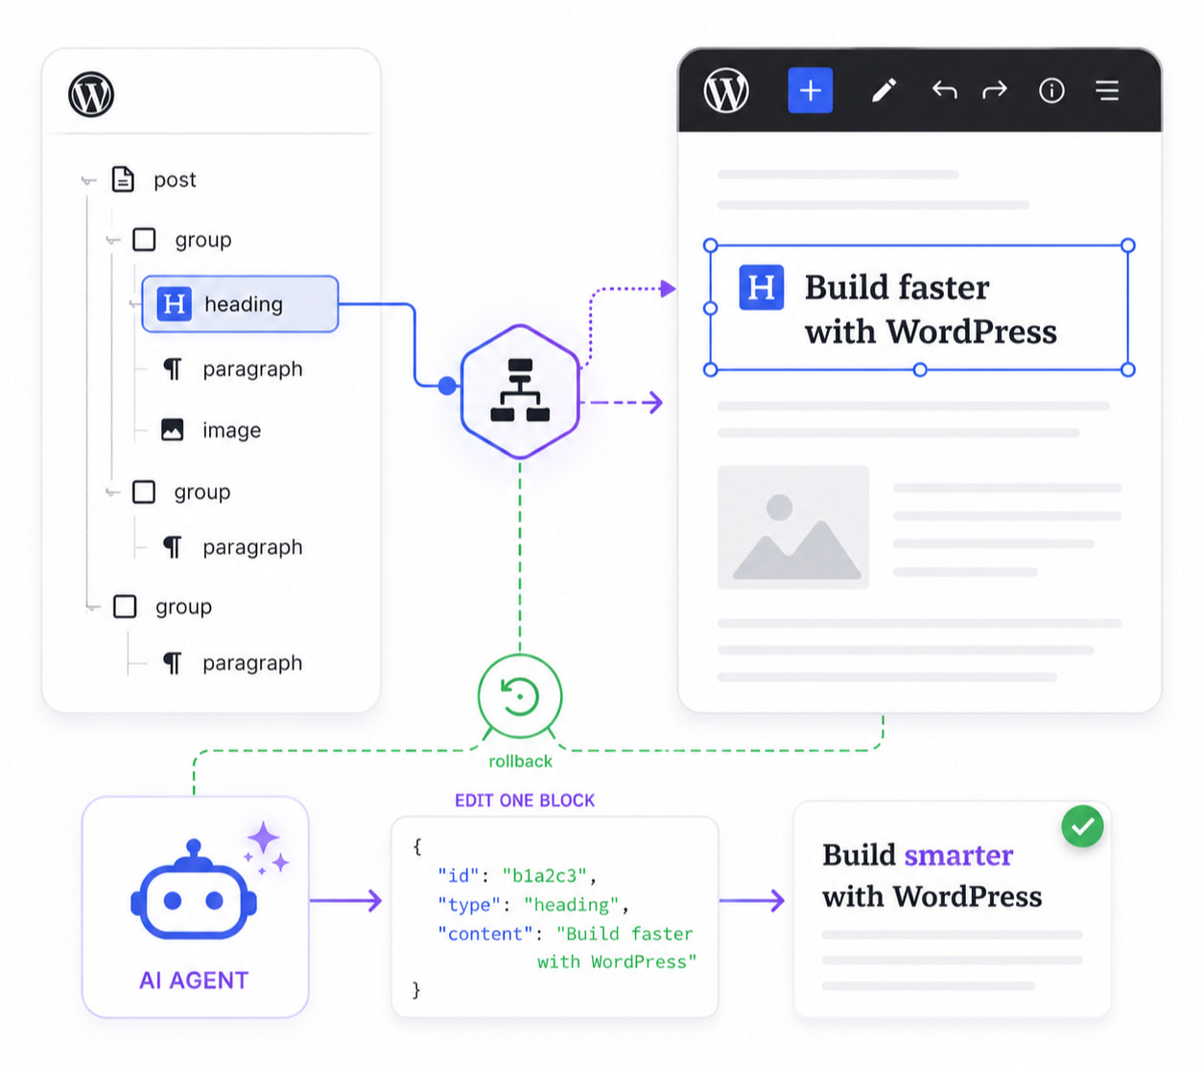Image resolution: width=1203 pixels, height=1066 pixels.
Task: Select the image row in the tree
Action: tap(211, 430)
